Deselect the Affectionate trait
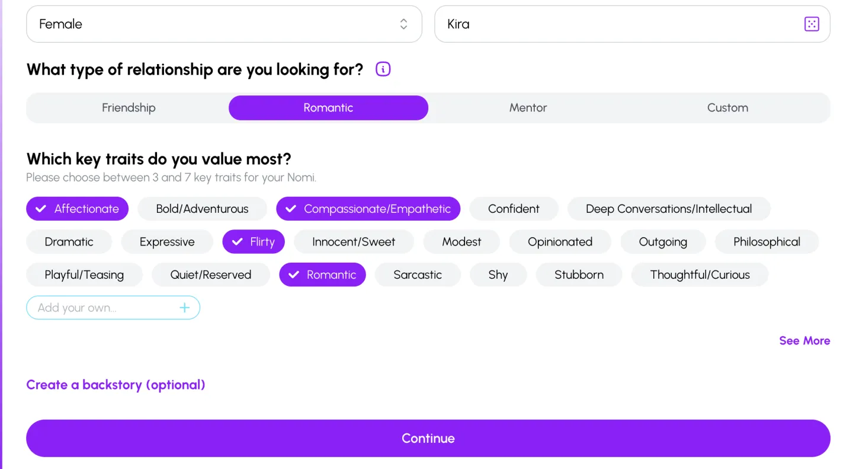Image resolution: width=853 pixels, height=469 pixels. (78, 209)
